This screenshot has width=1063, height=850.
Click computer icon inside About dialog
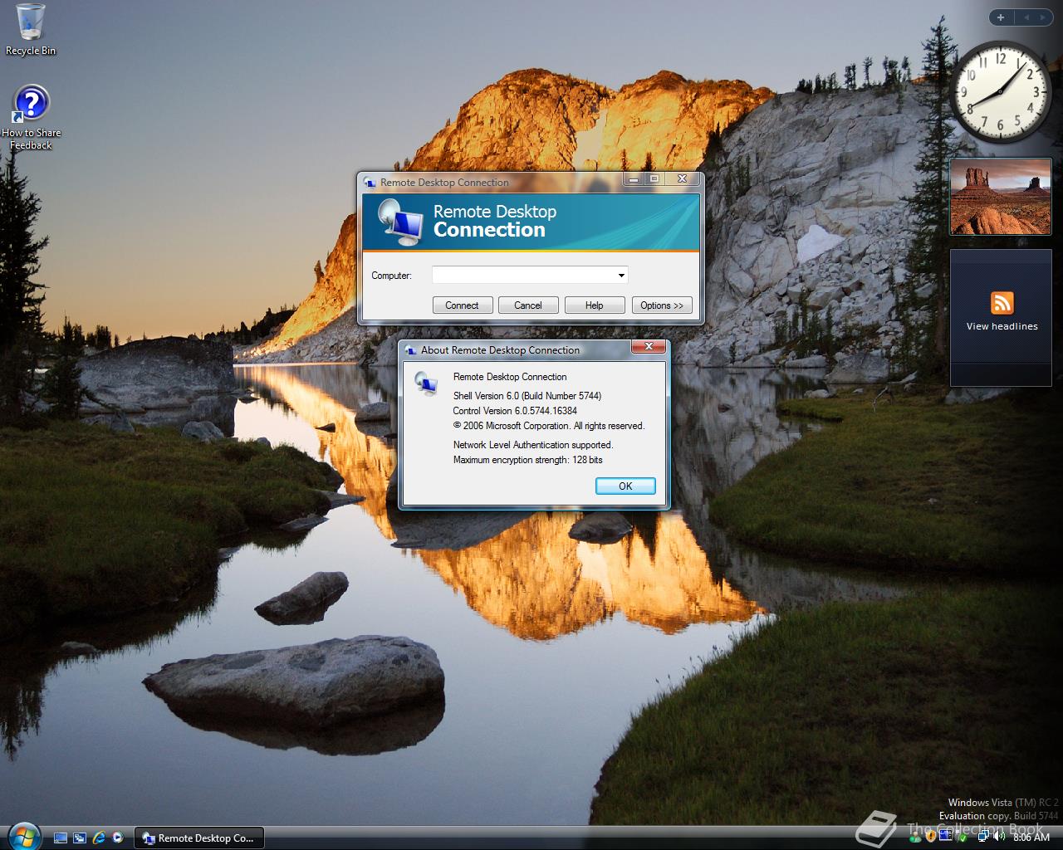[x=426, y=383]
